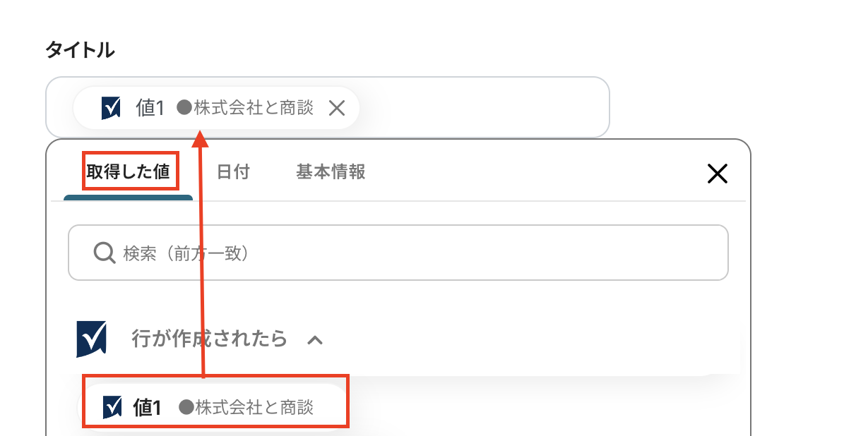
Task: Click the 検索（前方一致）search field
Action: (410, 253)
